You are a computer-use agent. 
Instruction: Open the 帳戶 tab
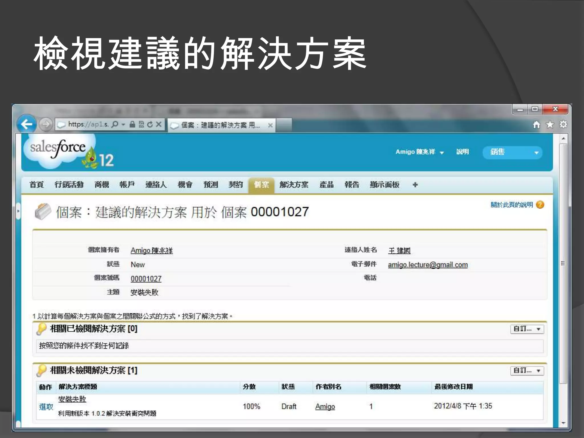tap(127, 185)
